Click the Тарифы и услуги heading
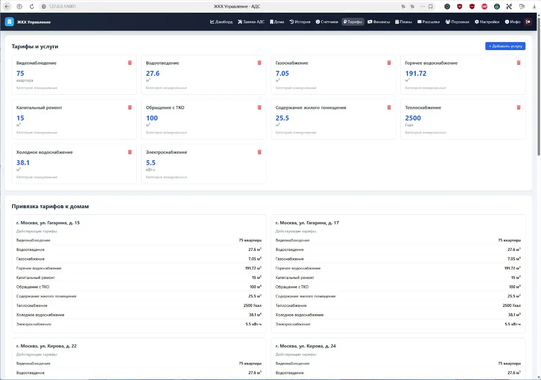The height and width of the screenshot is (380, 541). tap(35, 46)
